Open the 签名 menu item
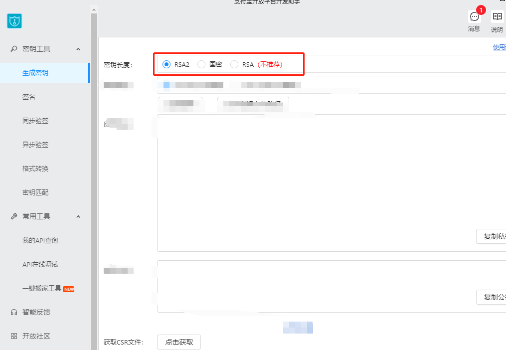506x350 pixels. [x=29, y=97]
